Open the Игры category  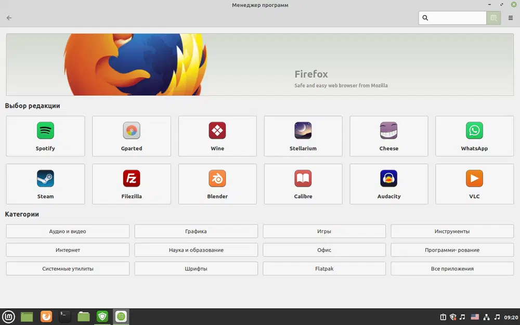(x=324, y=231)
